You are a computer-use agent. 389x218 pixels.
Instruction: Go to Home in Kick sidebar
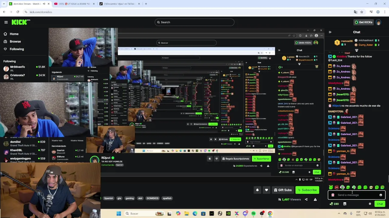pos(11,34)
